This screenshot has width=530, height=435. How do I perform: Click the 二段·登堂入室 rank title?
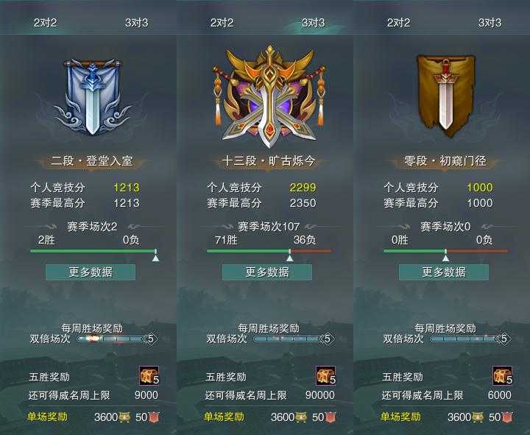click(91, 161)
